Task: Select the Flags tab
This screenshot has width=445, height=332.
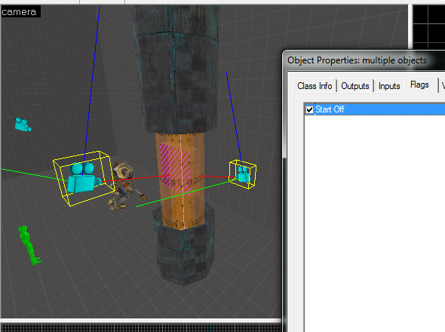Action: point(419,85)
